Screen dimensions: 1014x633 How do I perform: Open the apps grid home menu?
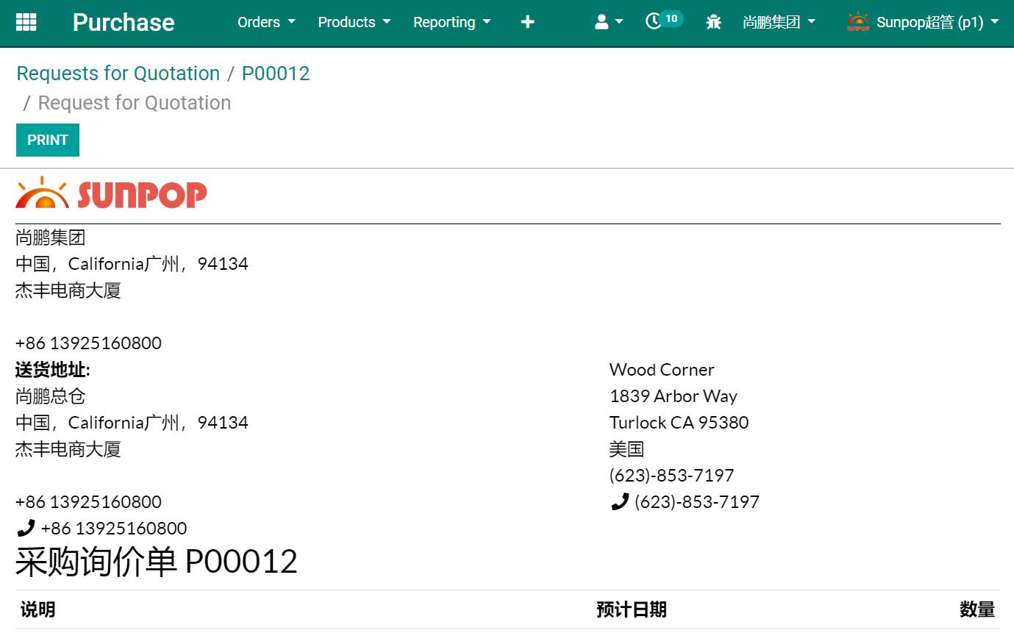(26, 22)
